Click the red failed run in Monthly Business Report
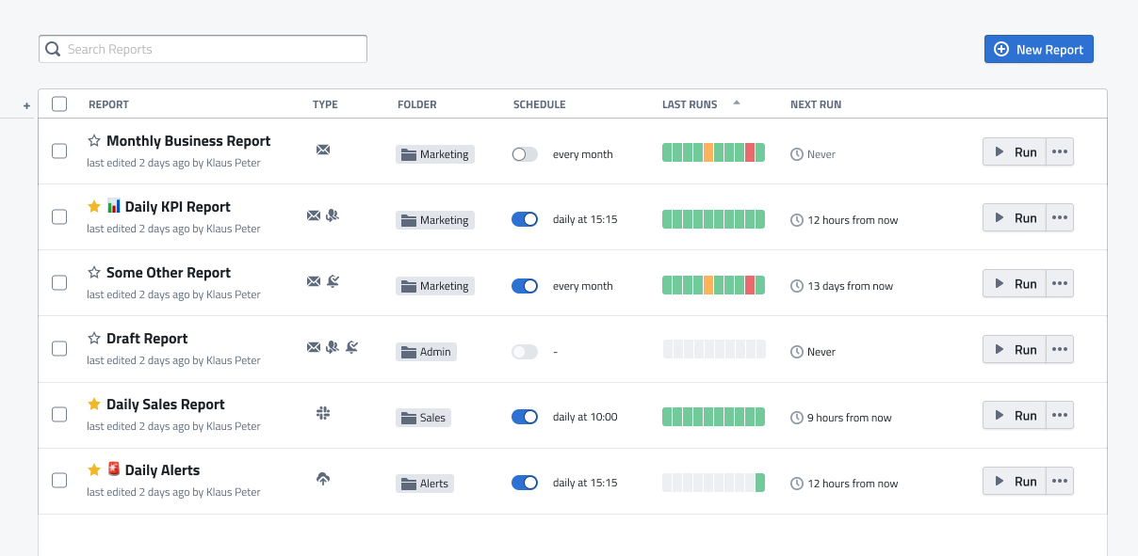The width and height of the screenshot is (1138, 556). tap(750, 152)
